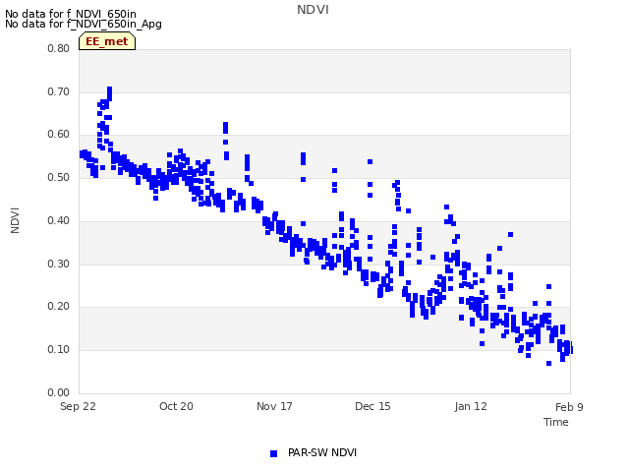Image resolution: width=629 pixels, height=472 pixels.
Task: Click the 0.20 y-axis value
Action: [x=59, y=307]
